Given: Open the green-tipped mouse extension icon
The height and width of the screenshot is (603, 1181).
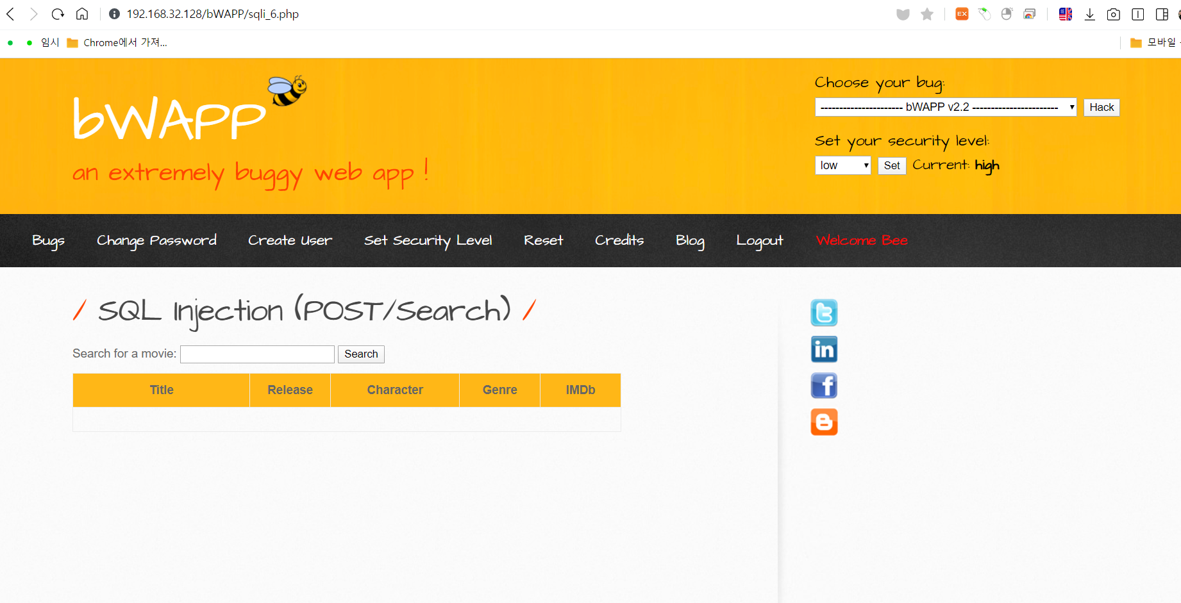Looking at the screenshot, I should click(984, 14).
